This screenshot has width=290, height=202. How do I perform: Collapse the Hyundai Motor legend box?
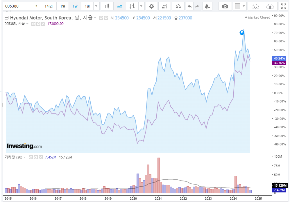coord(6,18)
